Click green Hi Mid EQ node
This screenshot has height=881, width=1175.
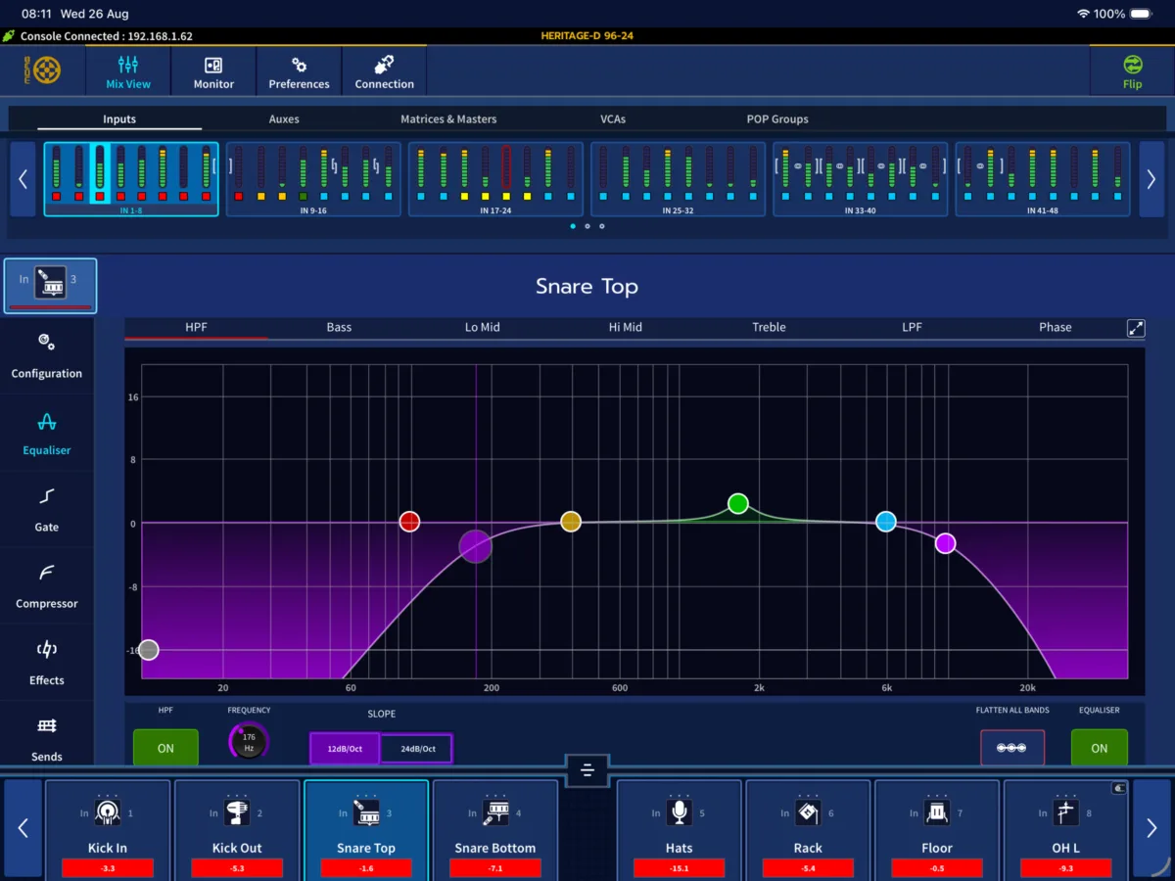coord(738,504)
